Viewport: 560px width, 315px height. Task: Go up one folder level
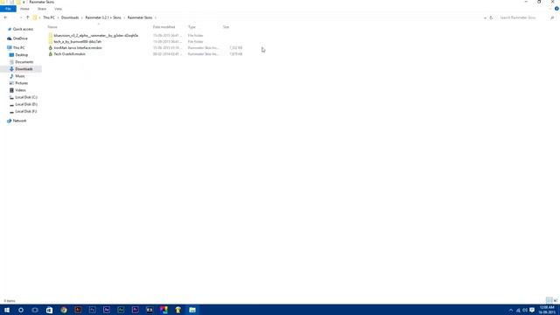tap(27, 17)
